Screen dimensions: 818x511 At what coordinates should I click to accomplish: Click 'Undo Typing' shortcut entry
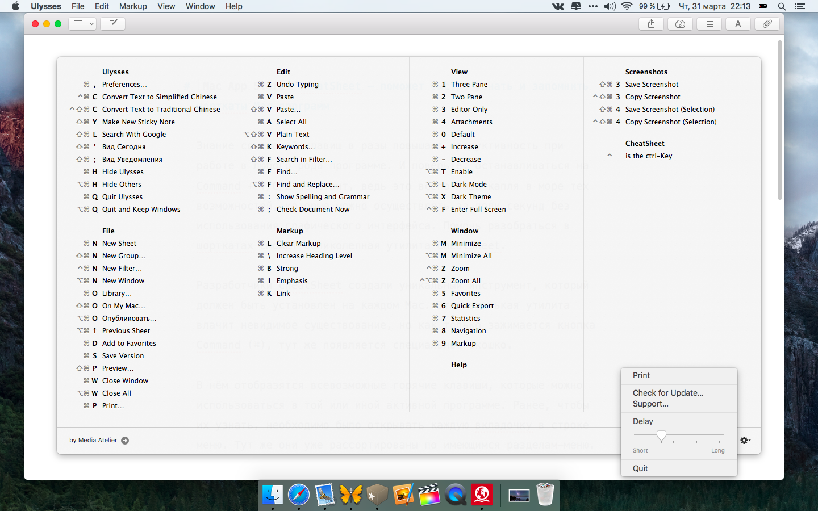tap(298, 85)
